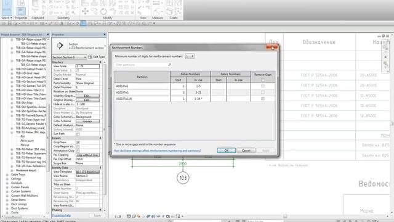Expand the Ceilings tree node
This screenshot has height=222, width=394.
pos(7,179)
